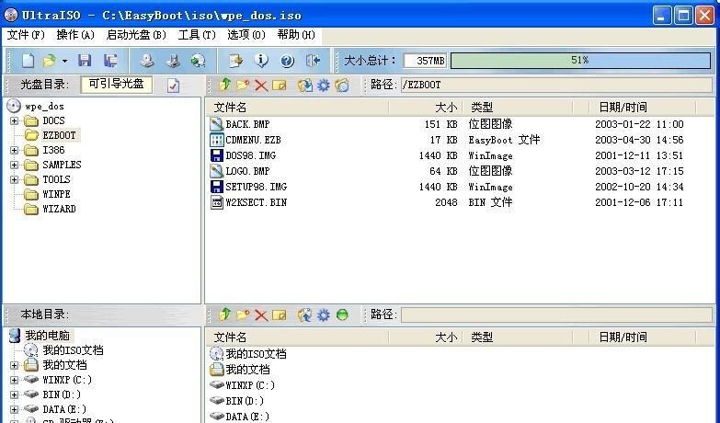
Task: Open the 选项(O) menu
Action: coord(246,35)
